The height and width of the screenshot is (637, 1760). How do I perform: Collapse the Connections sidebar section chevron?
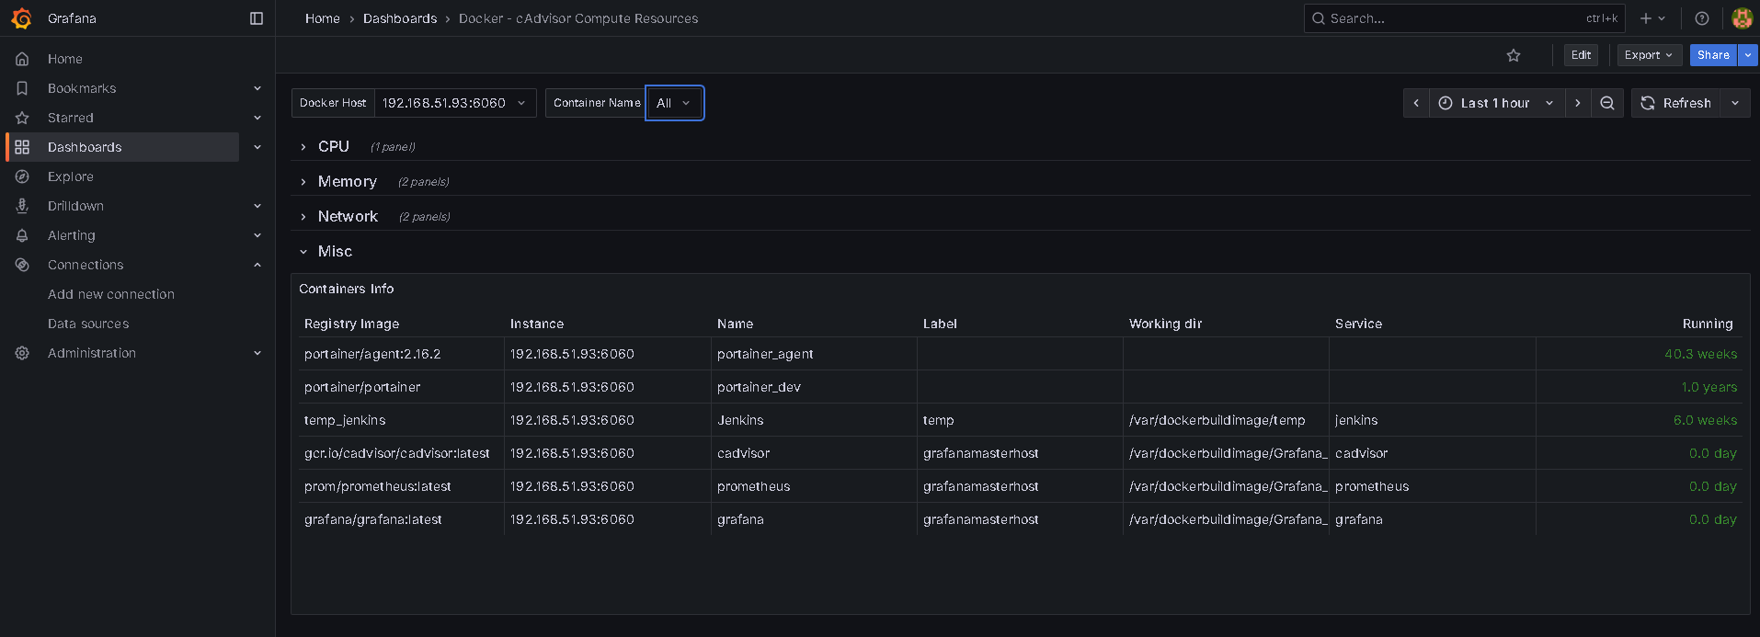(x=257, y=265)
